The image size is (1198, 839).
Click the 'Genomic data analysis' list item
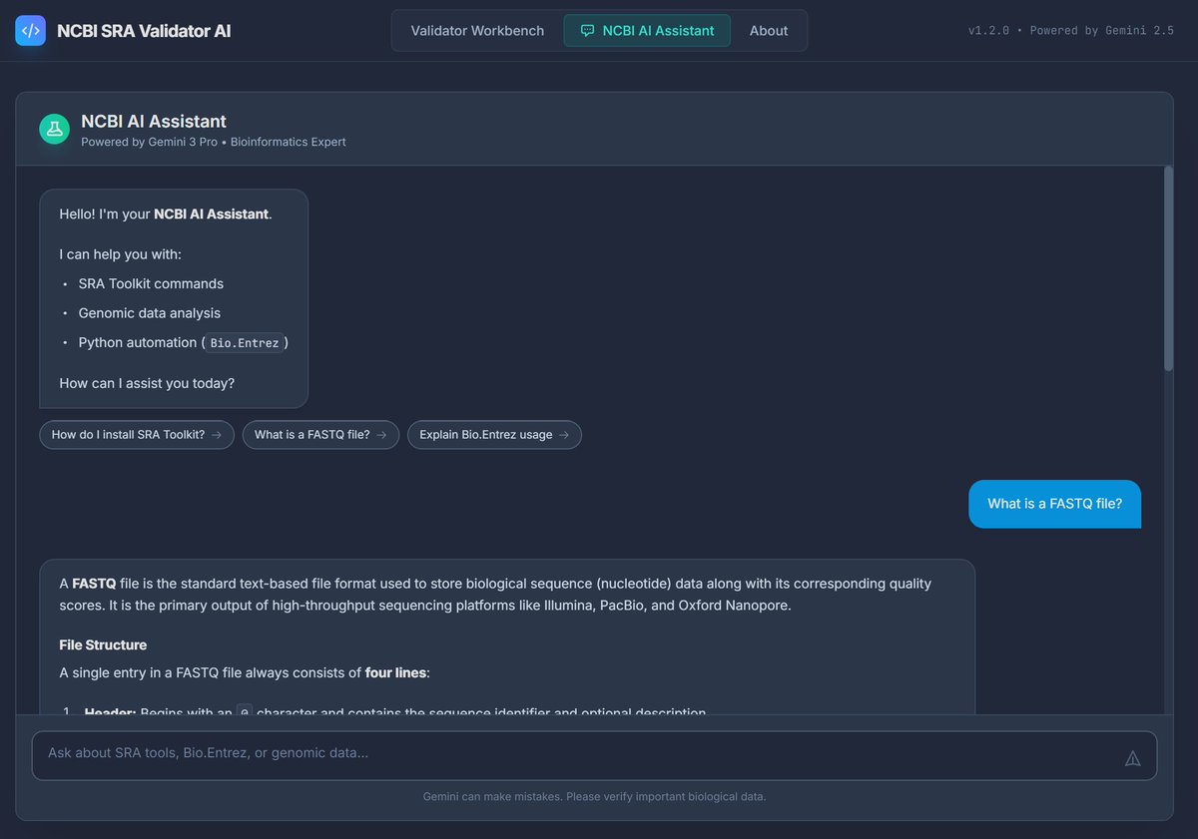(150, 313)
